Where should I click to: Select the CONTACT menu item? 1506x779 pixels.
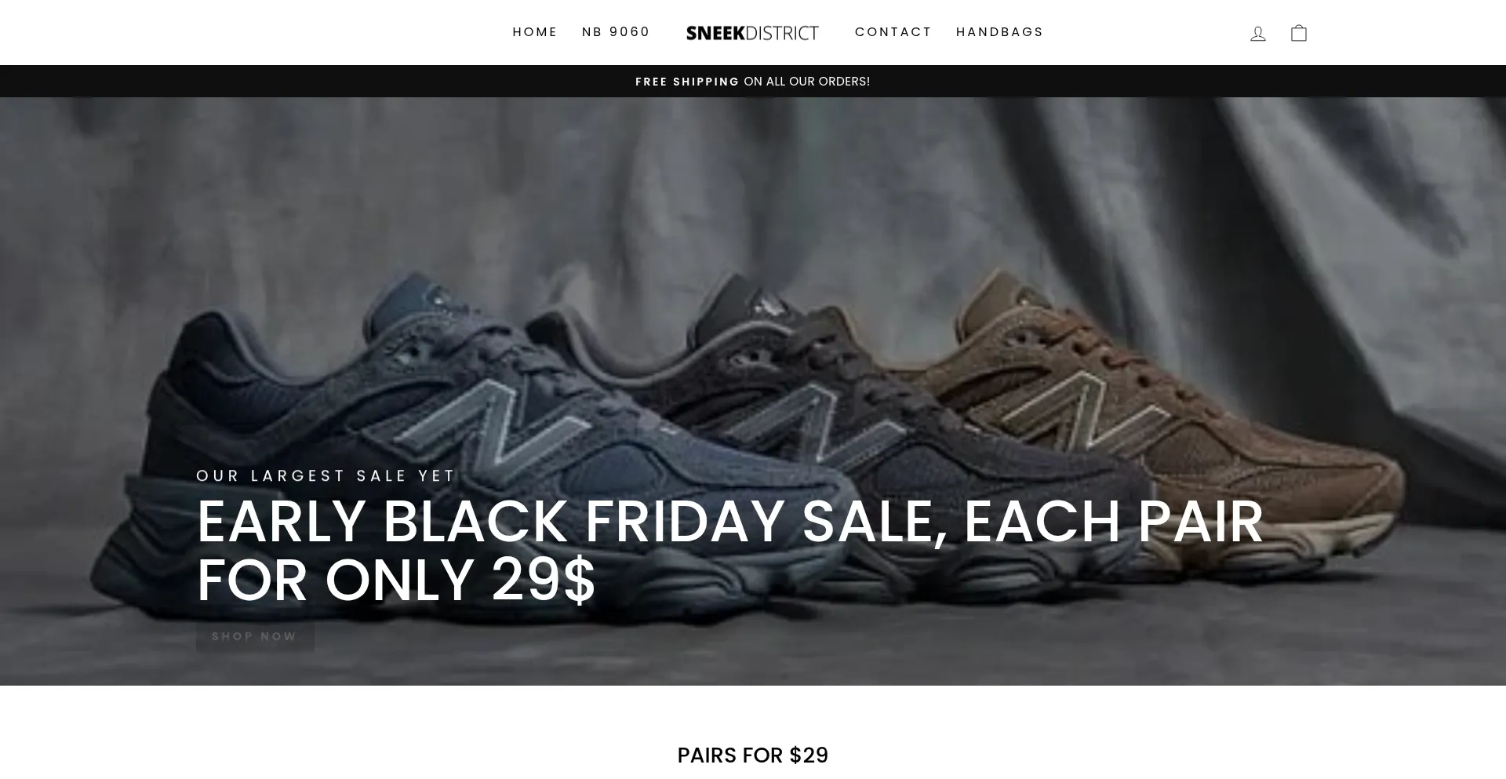(893, 32)
